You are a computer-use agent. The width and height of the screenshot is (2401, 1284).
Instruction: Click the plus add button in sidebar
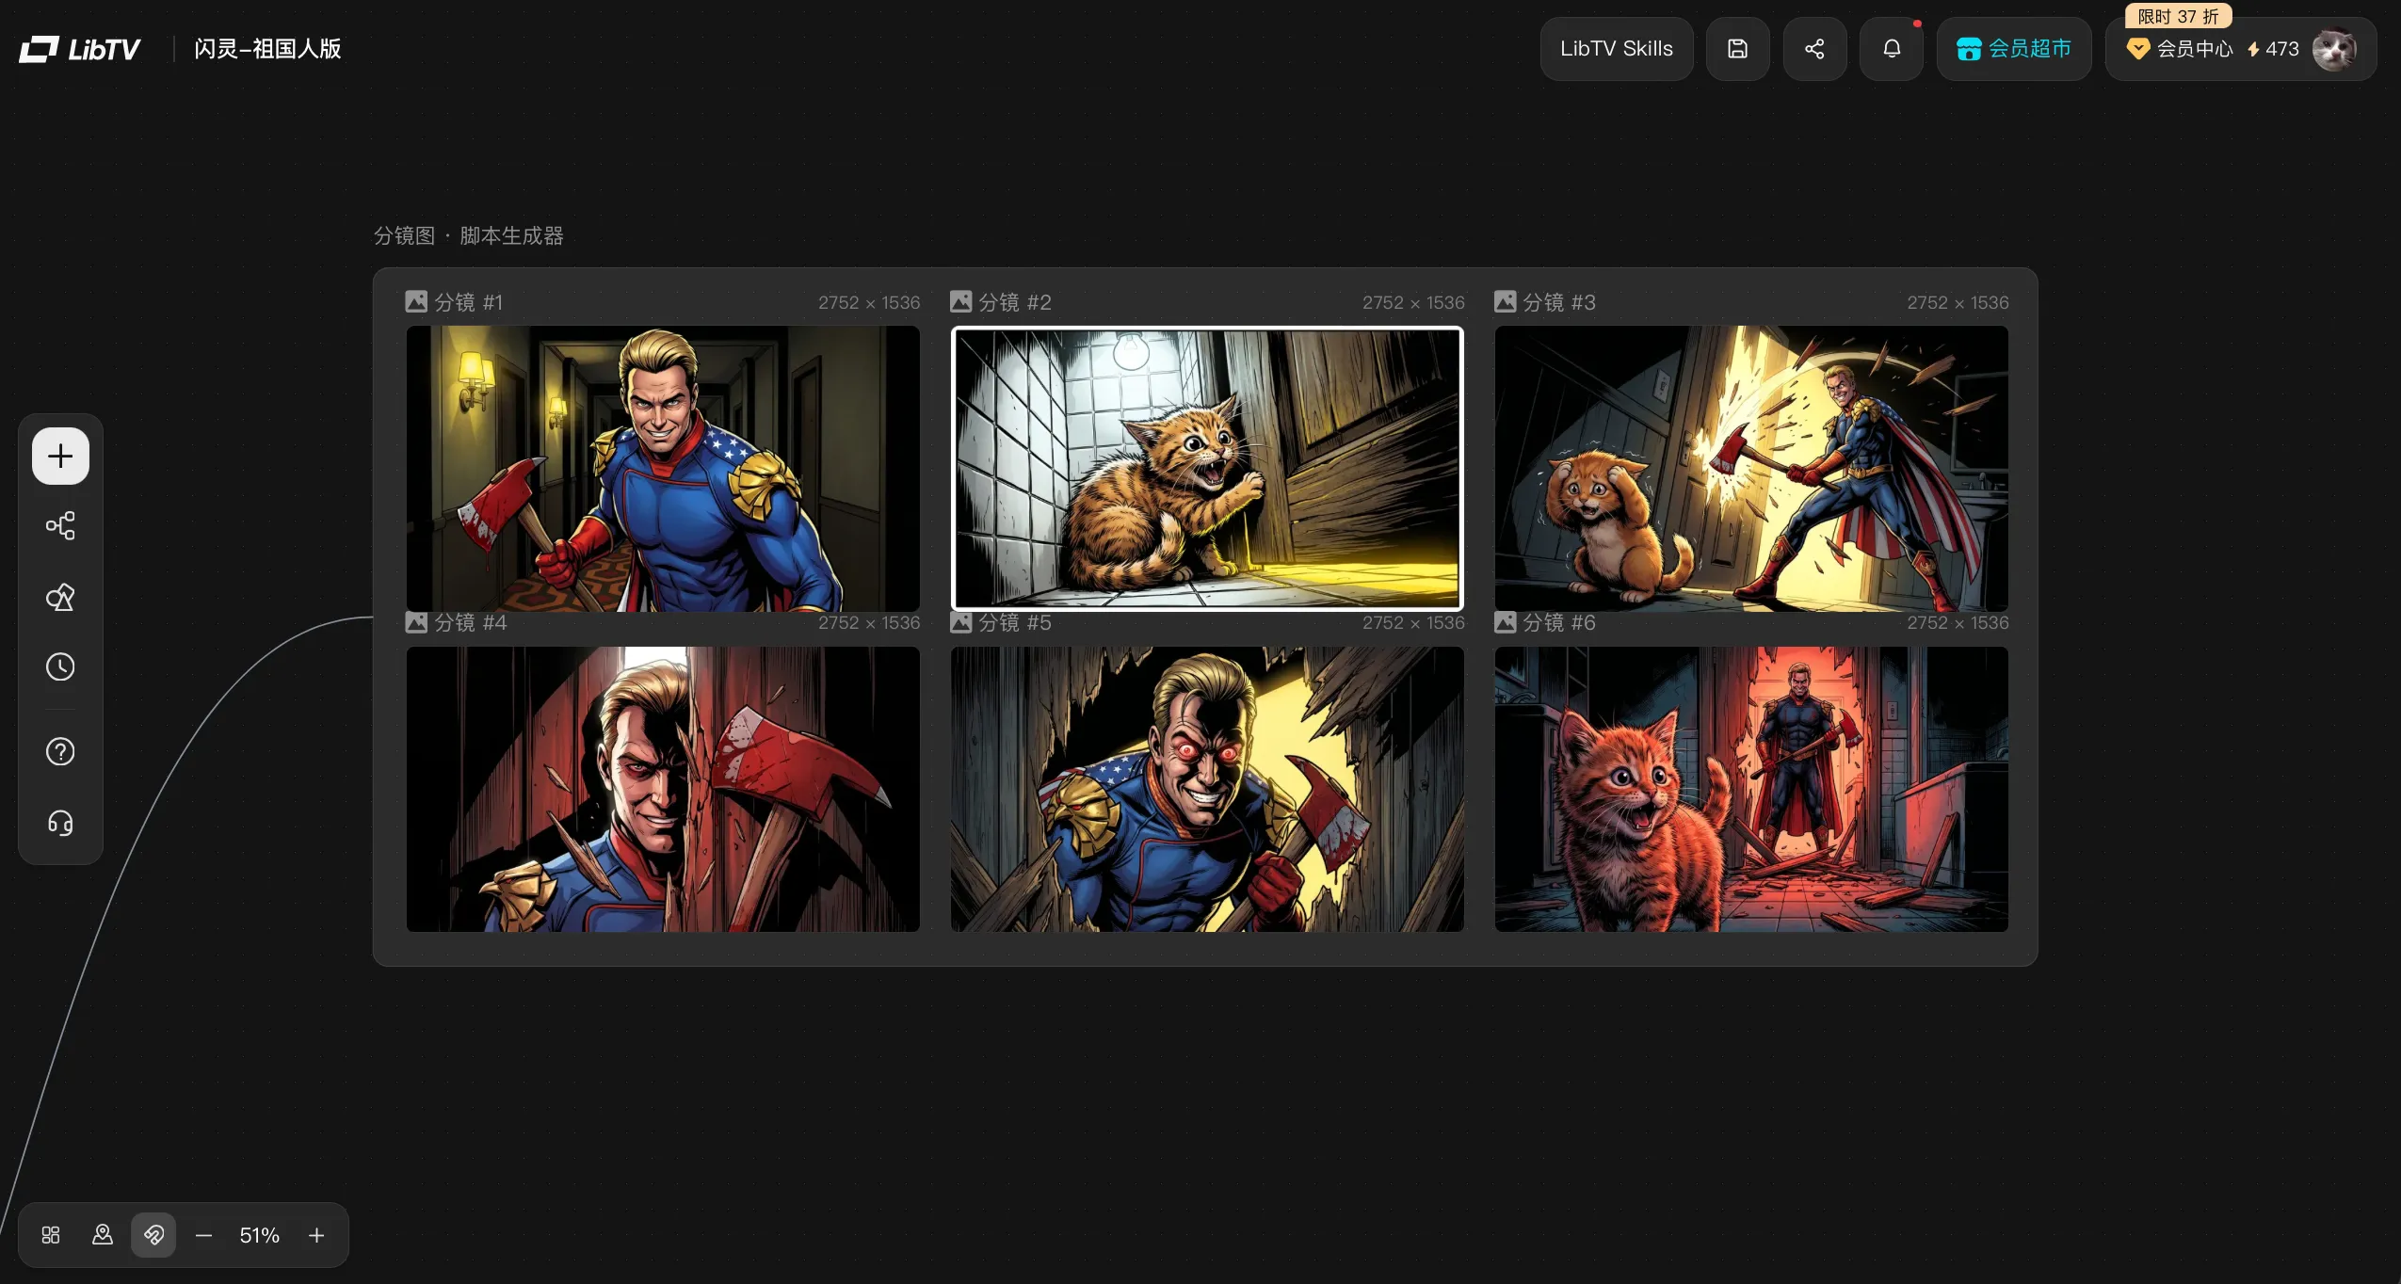60,457
